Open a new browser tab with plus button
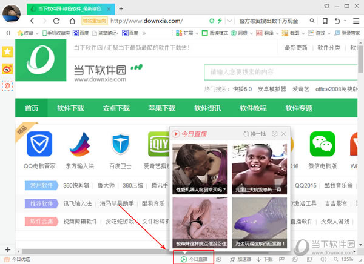This screenshot has width=364, height=264. (x=121, y=8)
